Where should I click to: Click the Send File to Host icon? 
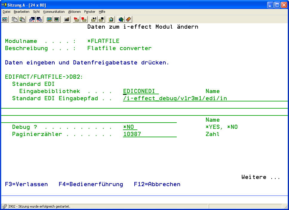(x=32, y=19)
